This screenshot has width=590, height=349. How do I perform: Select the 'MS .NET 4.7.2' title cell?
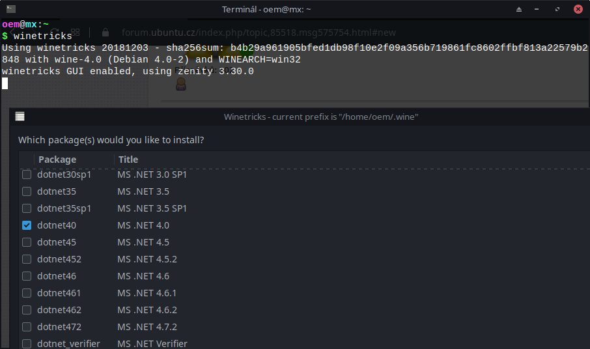click(147, 327)
